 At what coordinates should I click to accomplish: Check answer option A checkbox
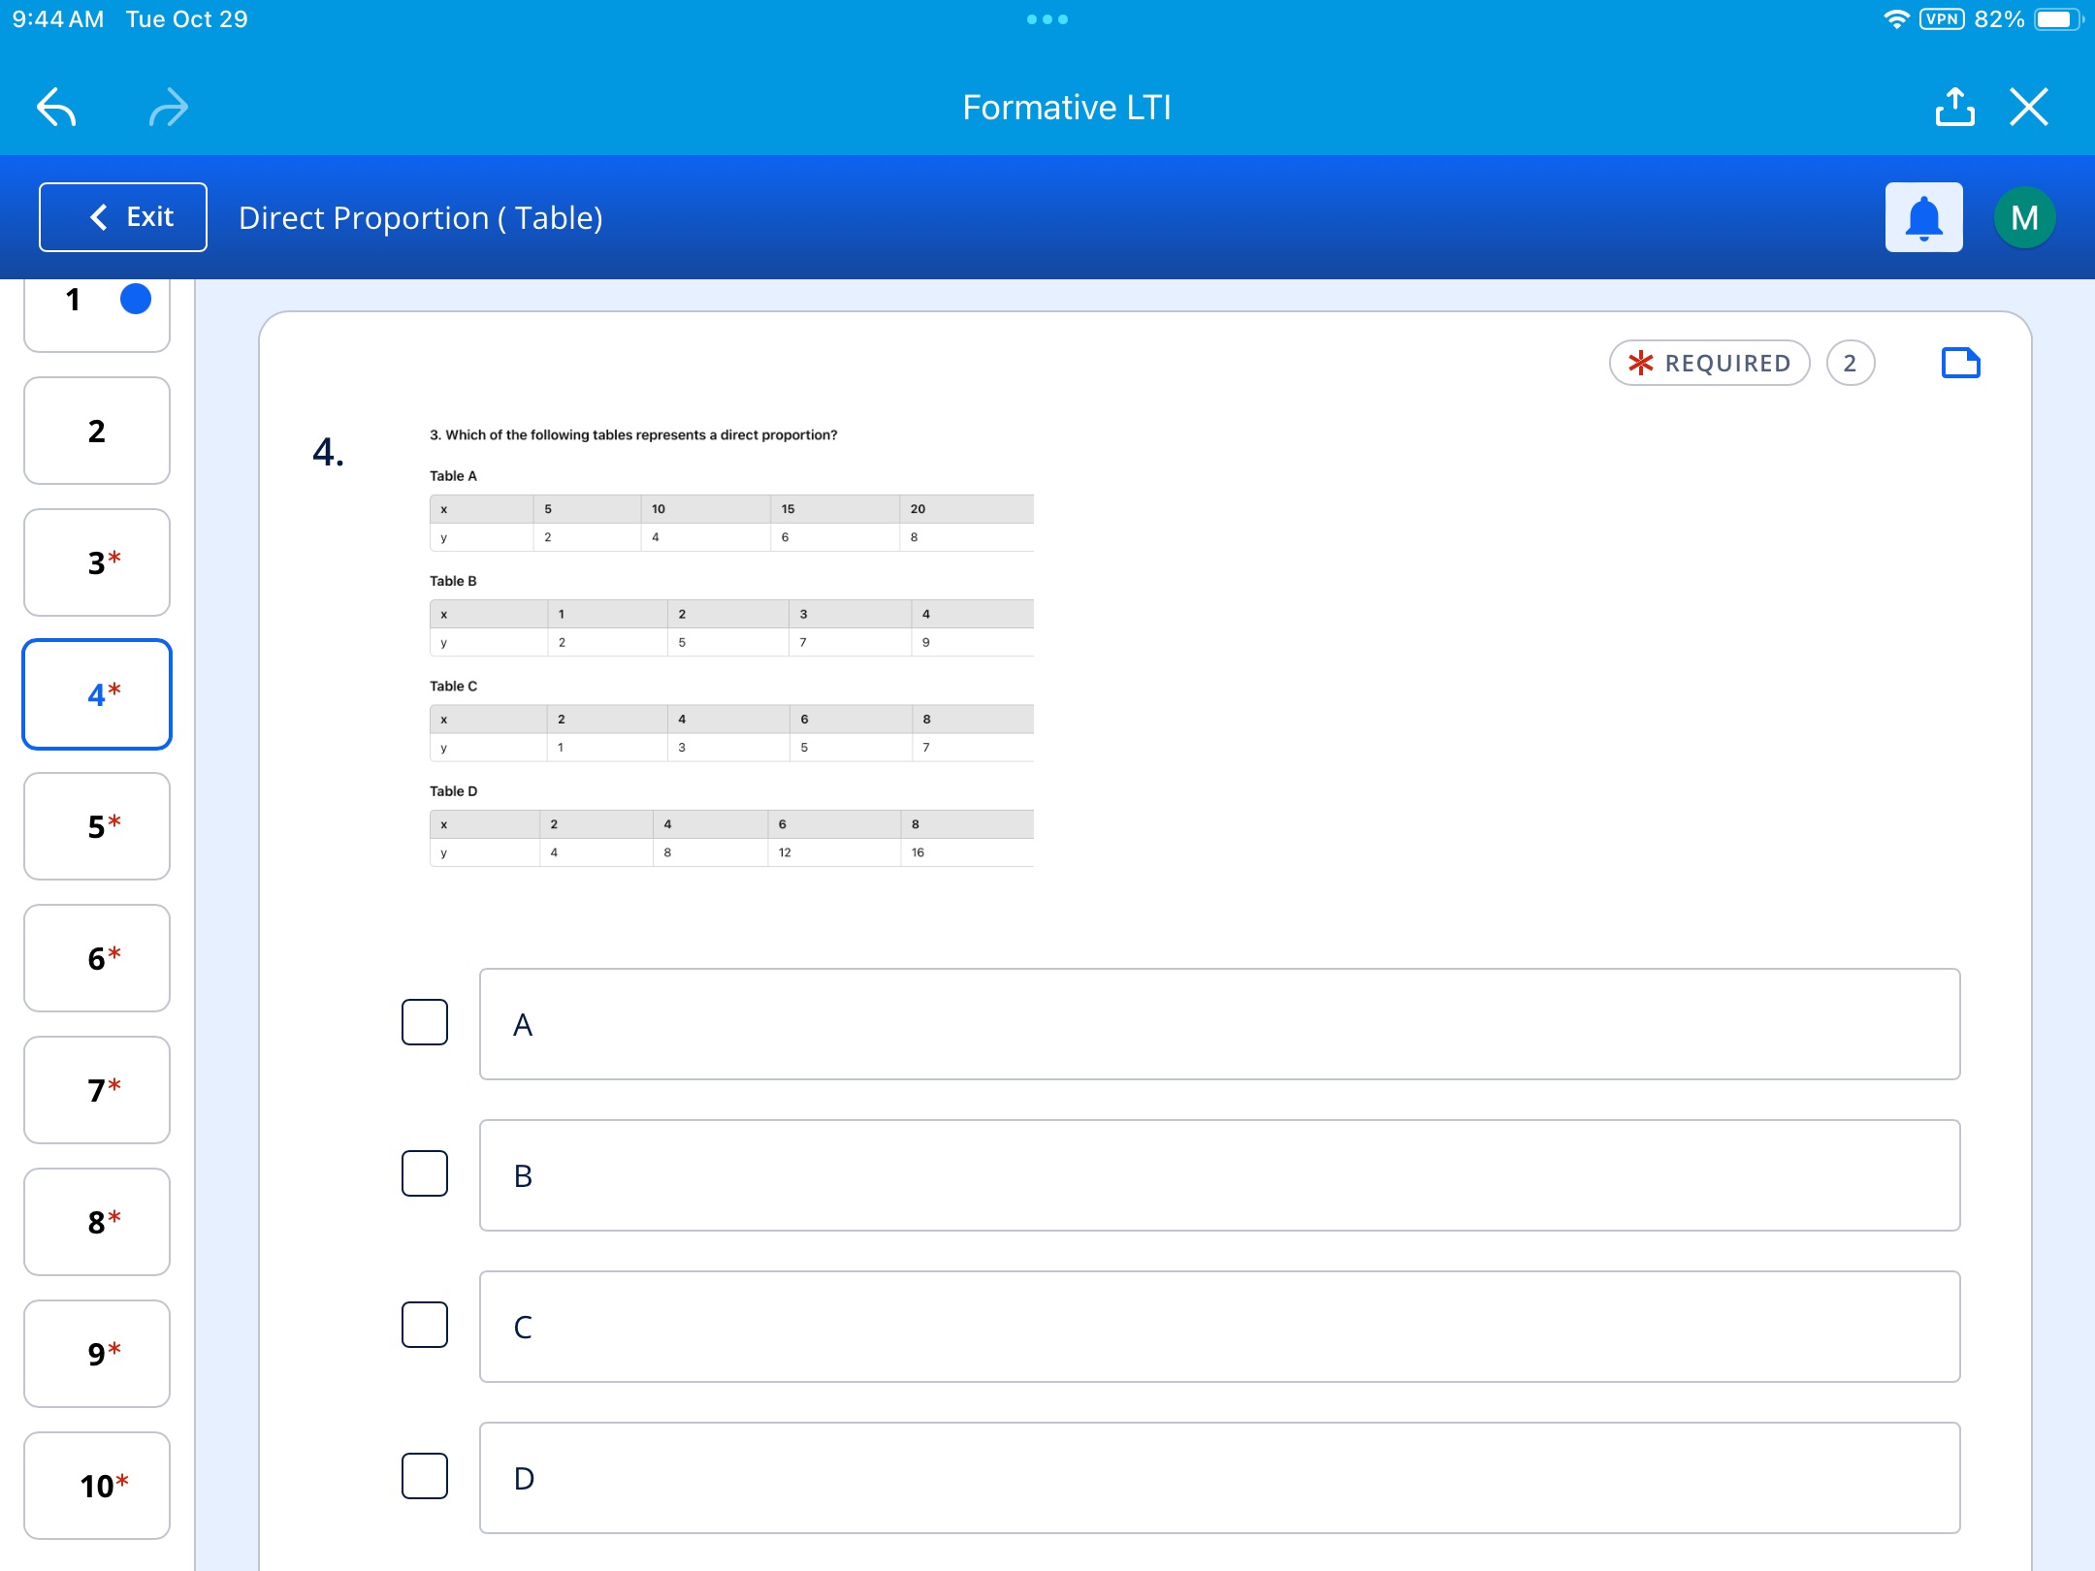(425, 1022)
